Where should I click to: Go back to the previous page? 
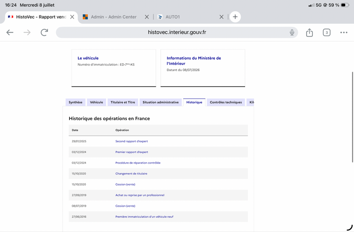click(x=10, y=32)
